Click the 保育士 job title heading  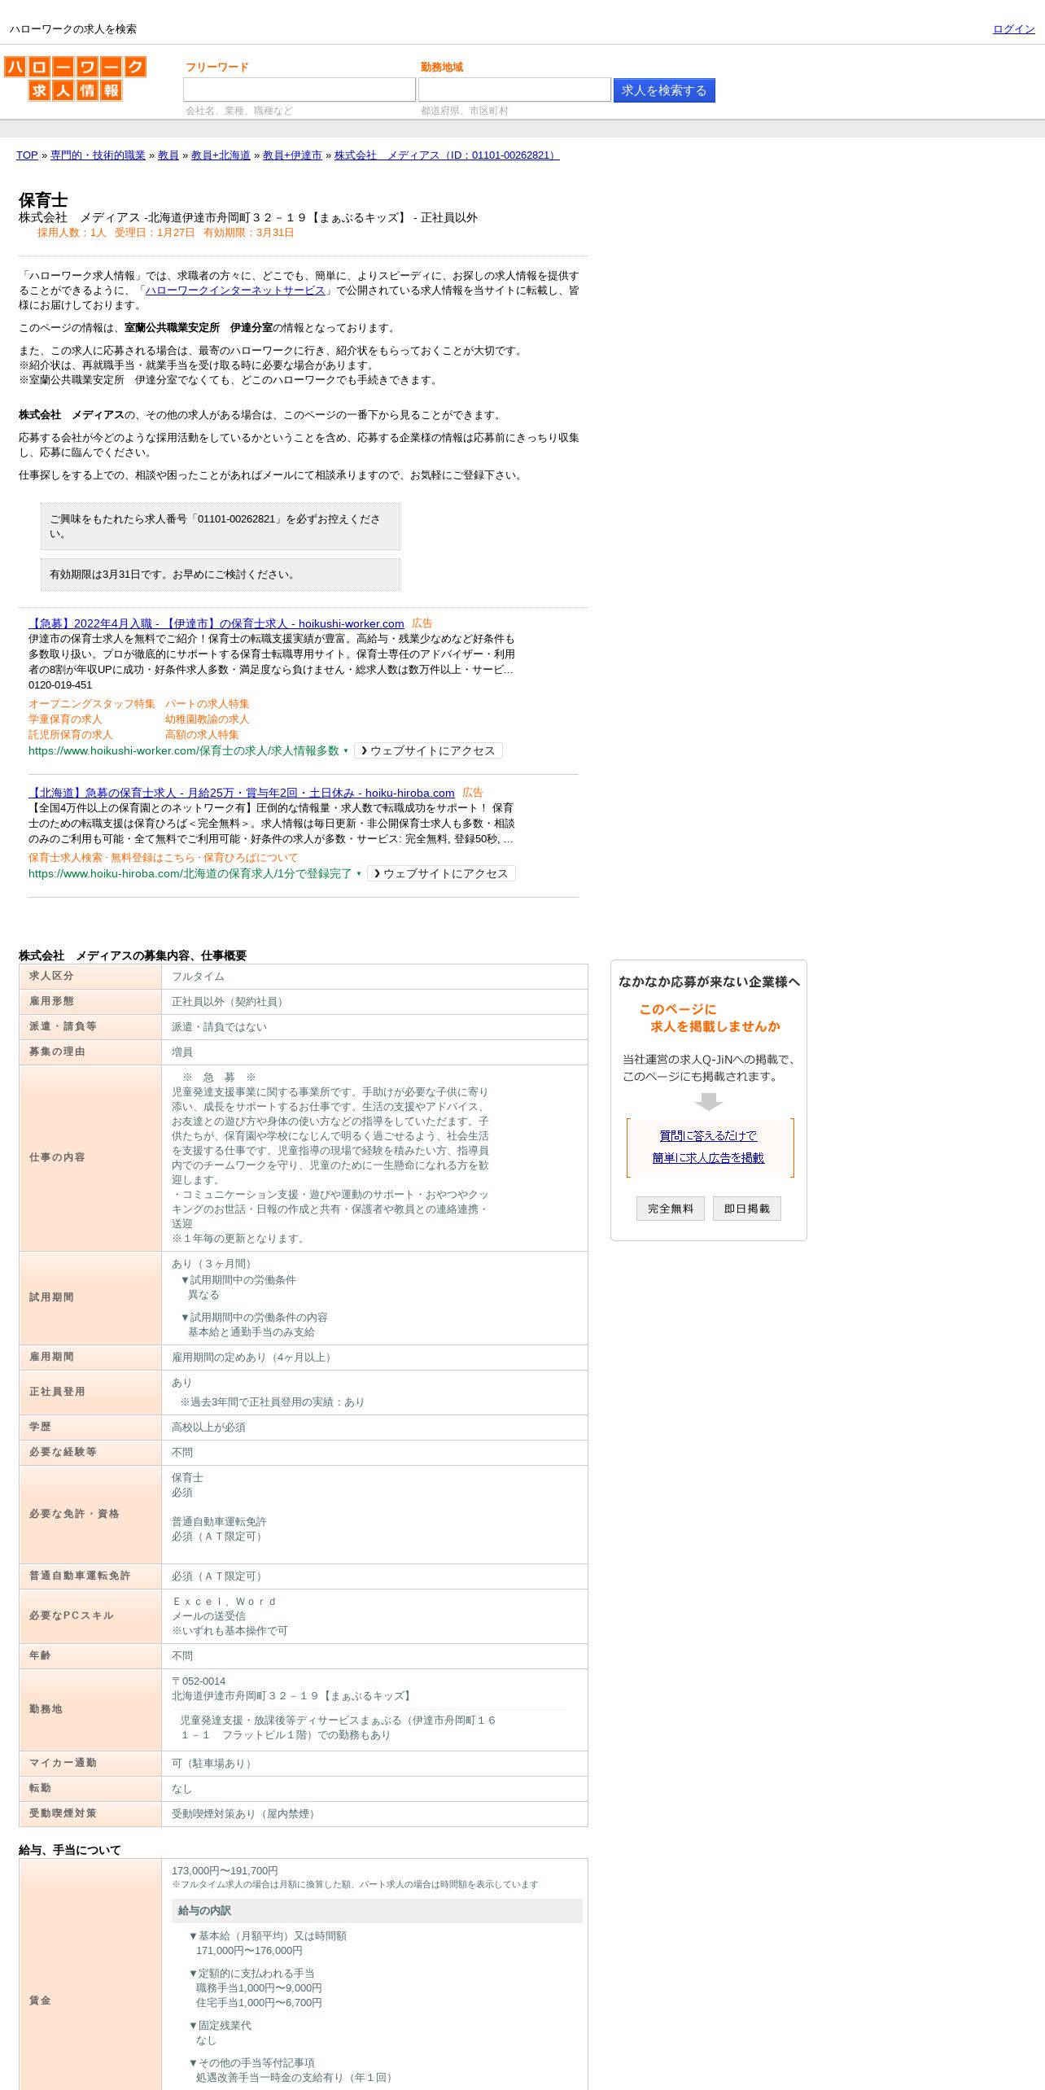(x=43, y=200)
